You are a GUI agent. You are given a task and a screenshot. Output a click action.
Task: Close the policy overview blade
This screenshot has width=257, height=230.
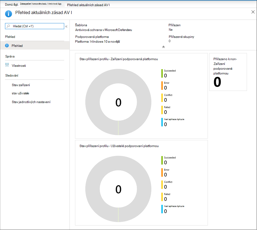(x=253, y=12)
